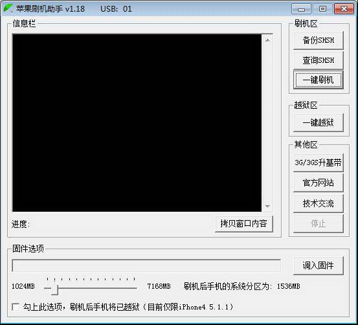
Task: Tick the jailbreak-after-flash checkbox
Action: (x=16, y=307)
